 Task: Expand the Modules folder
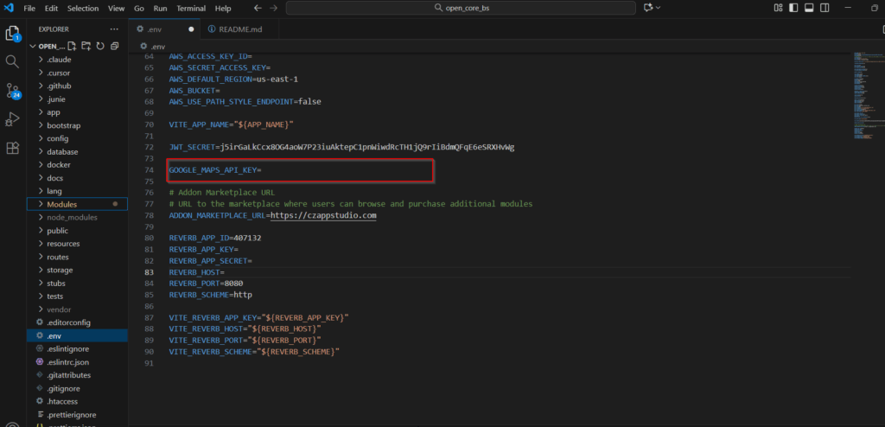pyautogui.click(x=61, y=204)
